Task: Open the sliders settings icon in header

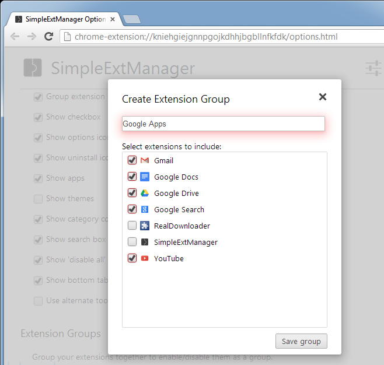Action: pyautogui.click(x=373, y=68)
